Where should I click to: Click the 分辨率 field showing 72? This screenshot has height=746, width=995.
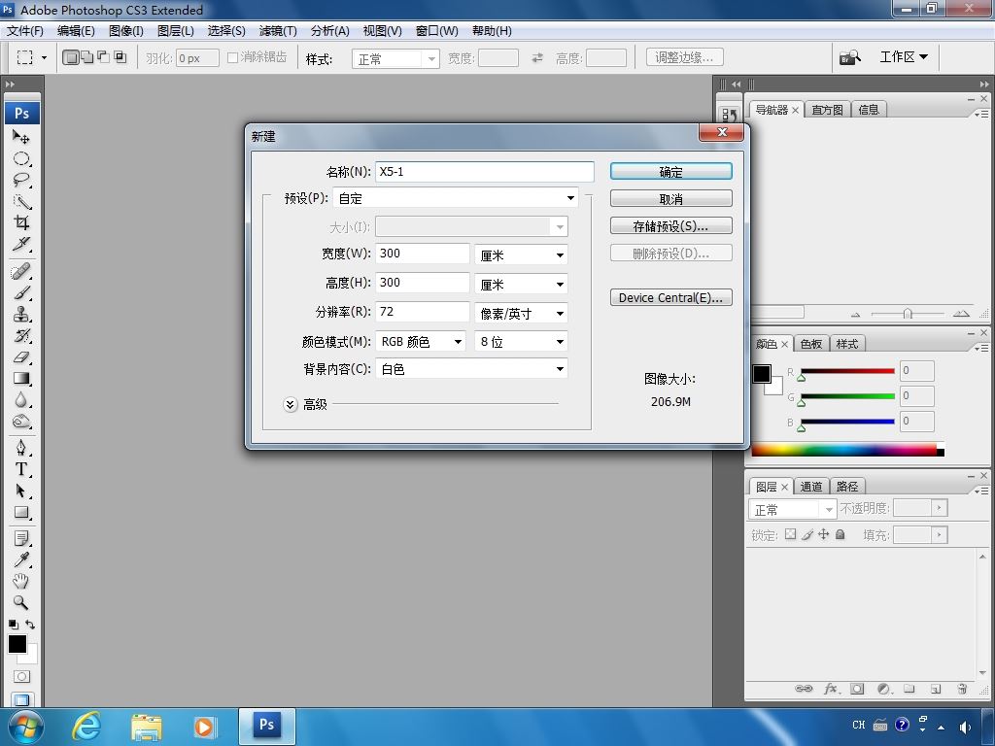(x=422, y=312)
